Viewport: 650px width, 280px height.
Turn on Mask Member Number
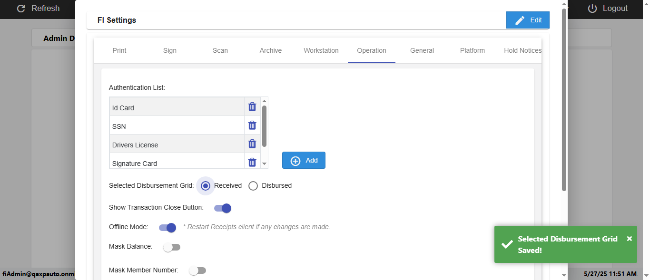pos(197,270)
